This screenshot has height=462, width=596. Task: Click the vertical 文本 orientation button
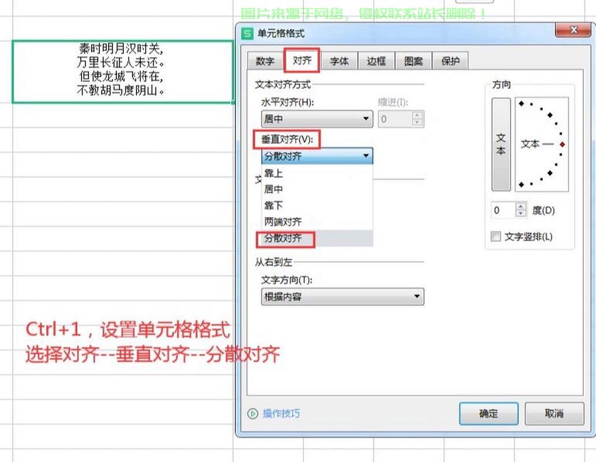pos(501,144)
